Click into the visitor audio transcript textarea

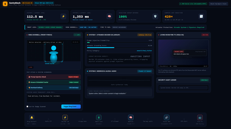(54, 98)
